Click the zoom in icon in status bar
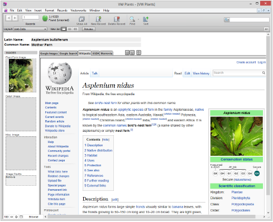Viewport: 273px width, 222px height. tap(16, 216)
